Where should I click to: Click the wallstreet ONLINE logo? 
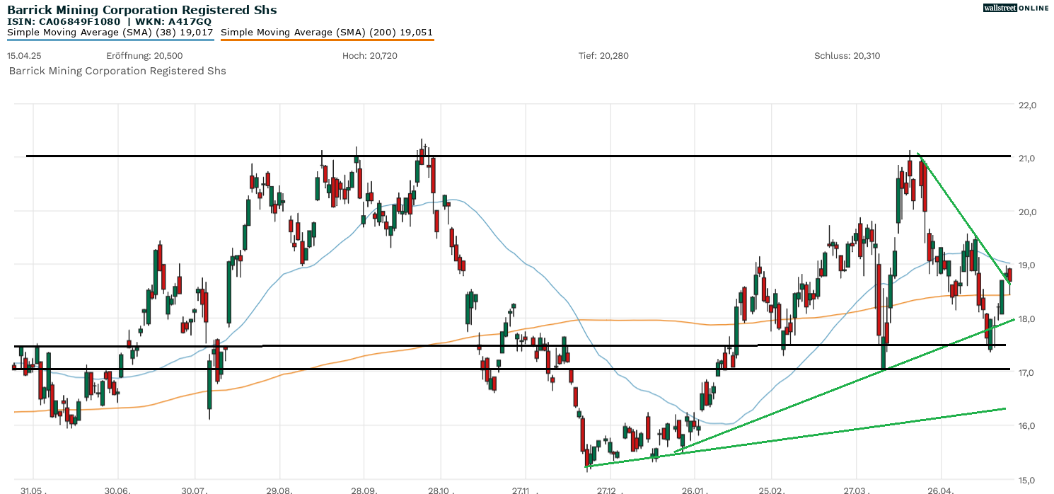coord(1016,8)
